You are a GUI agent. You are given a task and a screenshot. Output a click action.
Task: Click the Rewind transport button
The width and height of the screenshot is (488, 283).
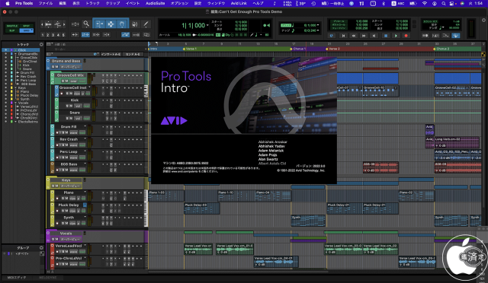click(x=354, y=36)
